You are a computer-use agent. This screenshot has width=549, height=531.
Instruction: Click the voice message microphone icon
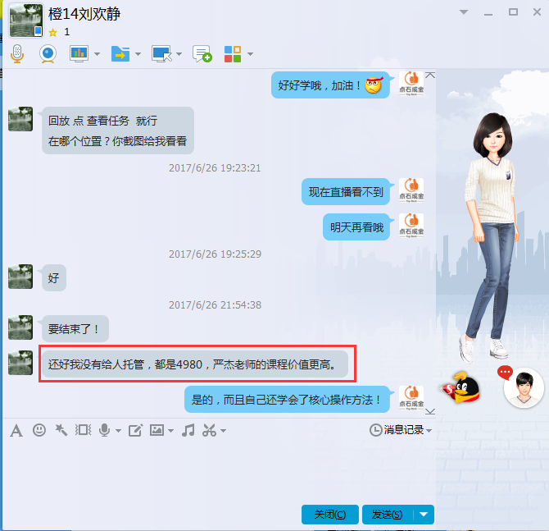pos(104,430)
